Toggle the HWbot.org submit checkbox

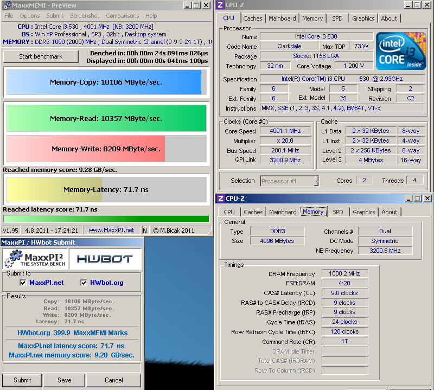[84, 283]
